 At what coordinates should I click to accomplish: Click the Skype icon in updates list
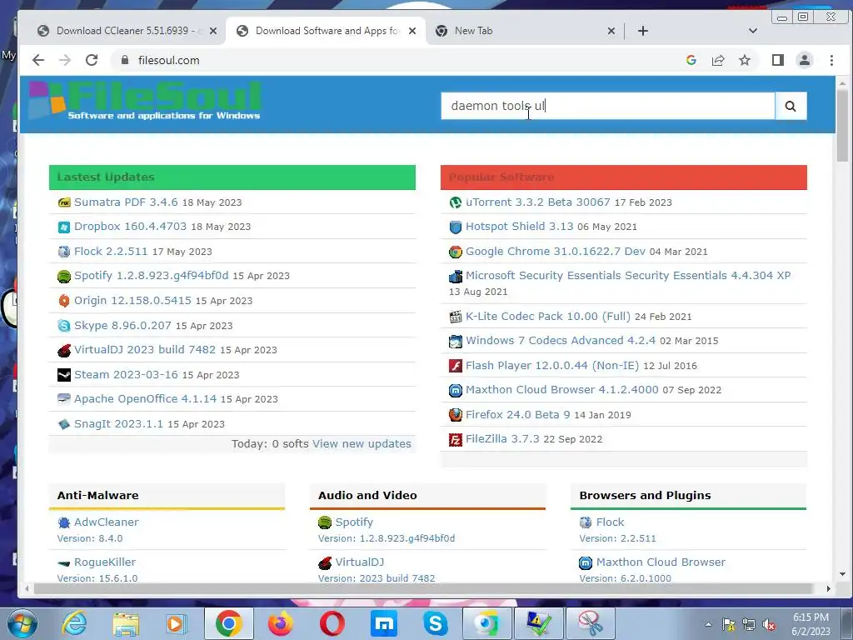coord(64,326)
